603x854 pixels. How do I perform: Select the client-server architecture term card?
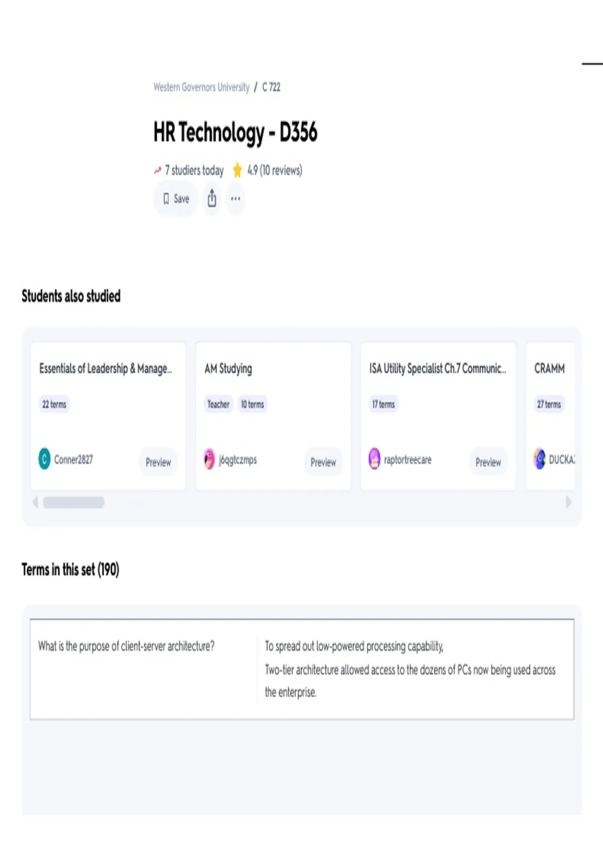tap(301, 669)
